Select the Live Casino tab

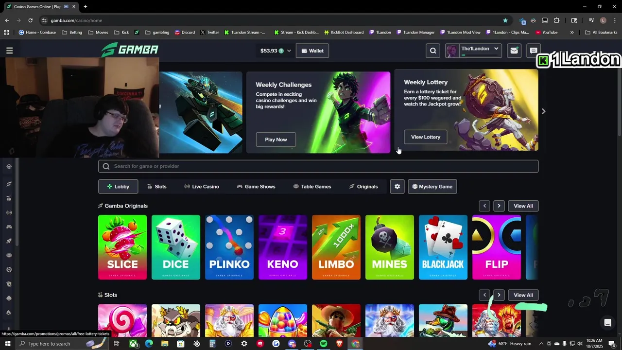tap(202, 187)
